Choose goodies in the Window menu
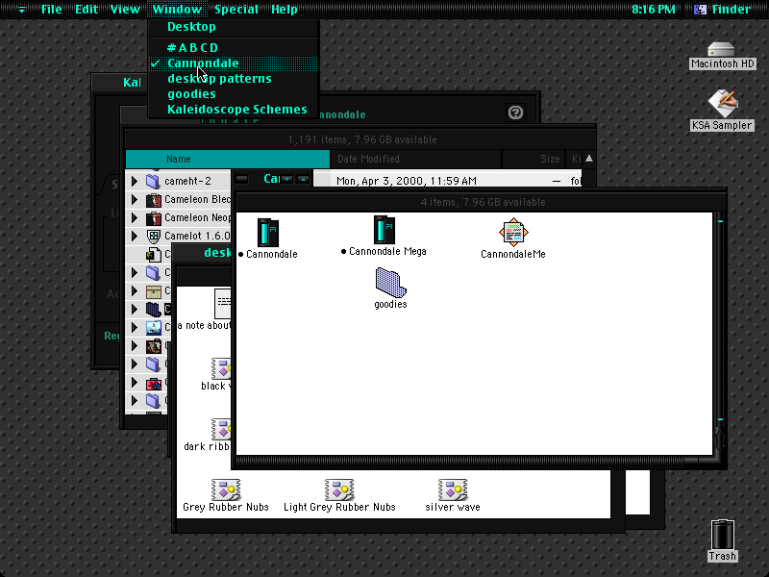 (234, 94)
